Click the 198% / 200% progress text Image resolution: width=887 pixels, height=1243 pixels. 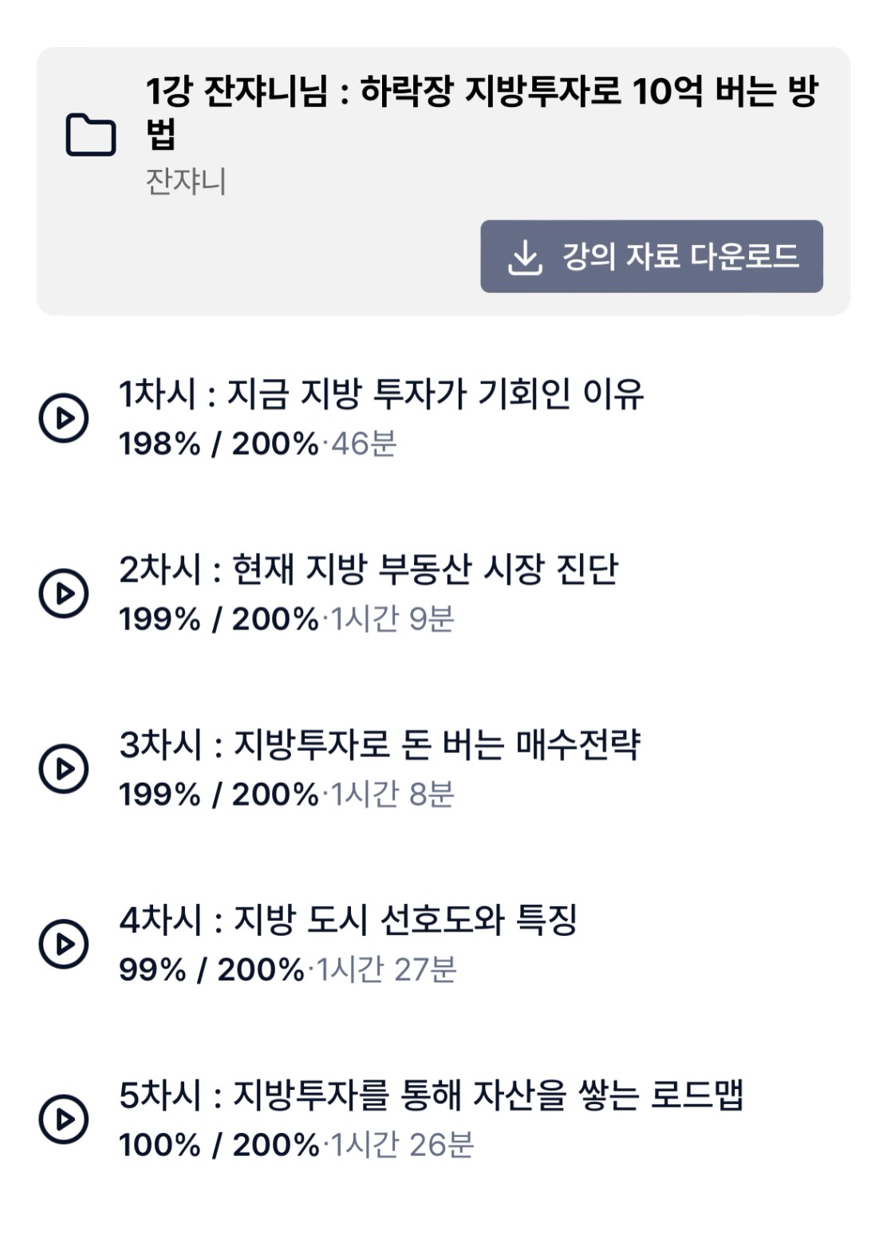[219, 444]
